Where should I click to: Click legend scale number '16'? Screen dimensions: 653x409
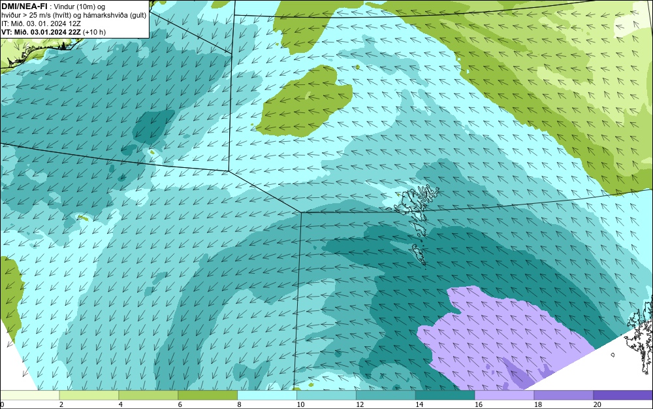point(479,404)
